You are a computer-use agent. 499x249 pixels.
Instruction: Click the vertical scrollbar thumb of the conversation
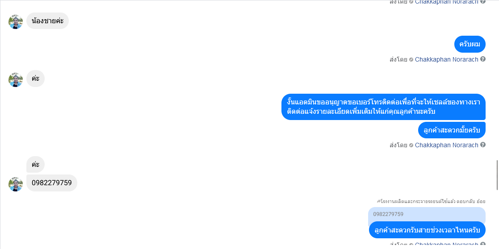497,175
